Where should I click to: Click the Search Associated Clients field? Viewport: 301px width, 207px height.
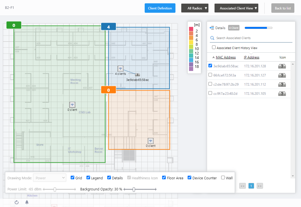click(252, 38)
